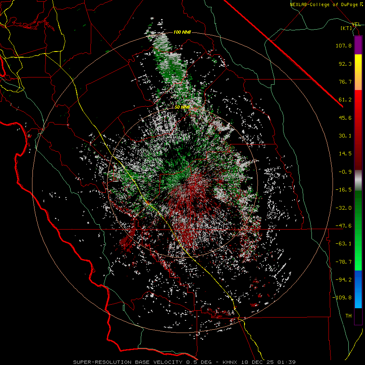This screenshot has height=365, width=365.
Task: Click the -16.5 legend value
Action: click(344, 190)
